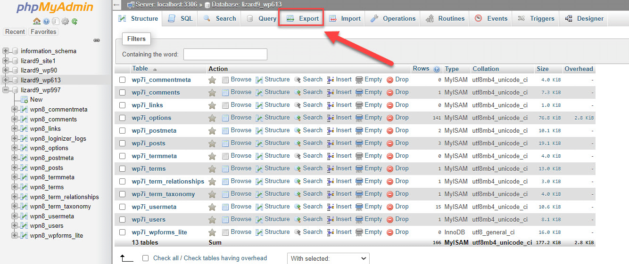Screen dimensions: 629x264
Task: Click the Empty icon for wp7i_posts
Action: [359, 144]
